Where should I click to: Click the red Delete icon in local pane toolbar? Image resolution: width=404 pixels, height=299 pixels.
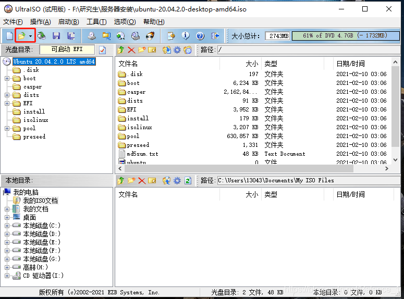click(x=142, y=181)
